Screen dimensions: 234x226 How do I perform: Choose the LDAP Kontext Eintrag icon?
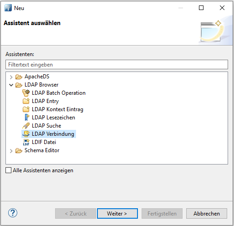[x=26, y=109]
